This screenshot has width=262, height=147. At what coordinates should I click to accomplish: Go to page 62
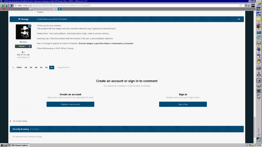coord(46,68)
